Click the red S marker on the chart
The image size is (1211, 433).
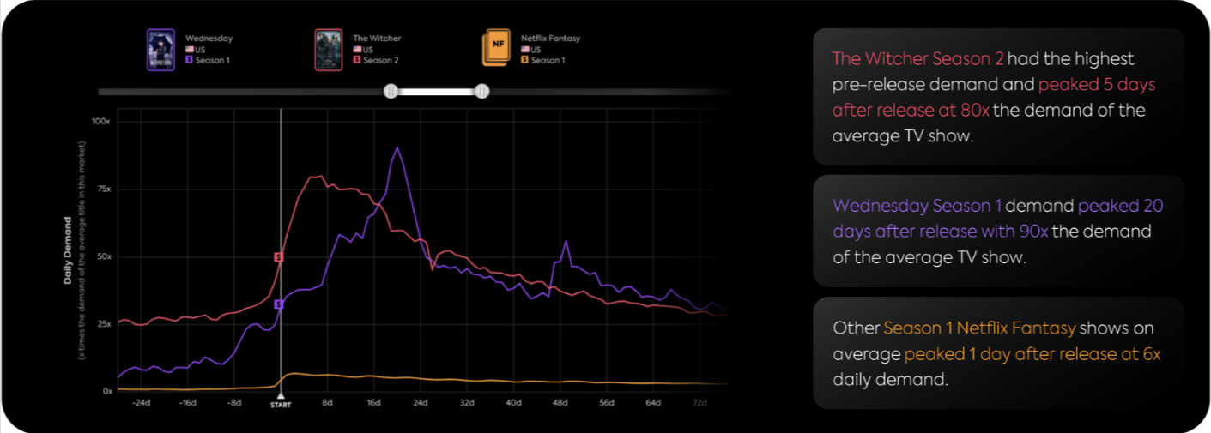(x=278, y=257)
